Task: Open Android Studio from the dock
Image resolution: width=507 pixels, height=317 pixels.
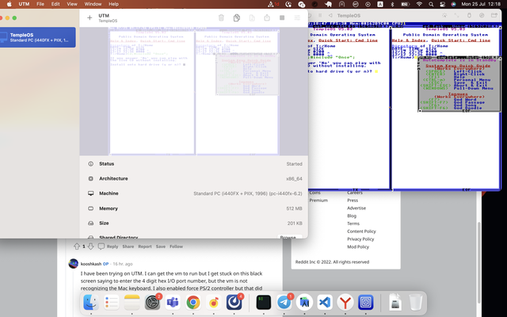Action: (x=304, y=303)
